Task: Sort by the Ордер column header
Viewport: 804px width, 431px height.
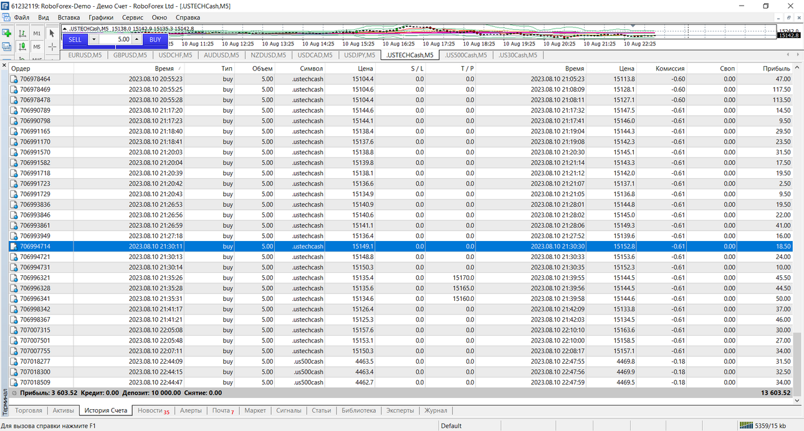Action: click(21, 69)
